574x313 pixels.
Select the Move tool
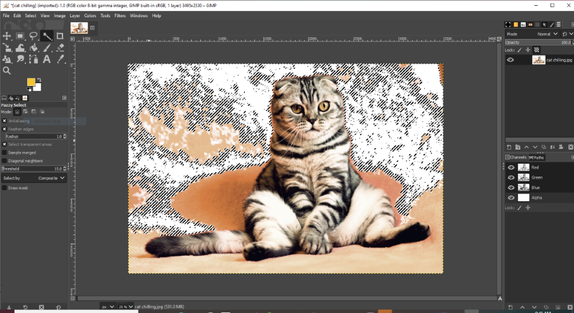click(7, 36)
